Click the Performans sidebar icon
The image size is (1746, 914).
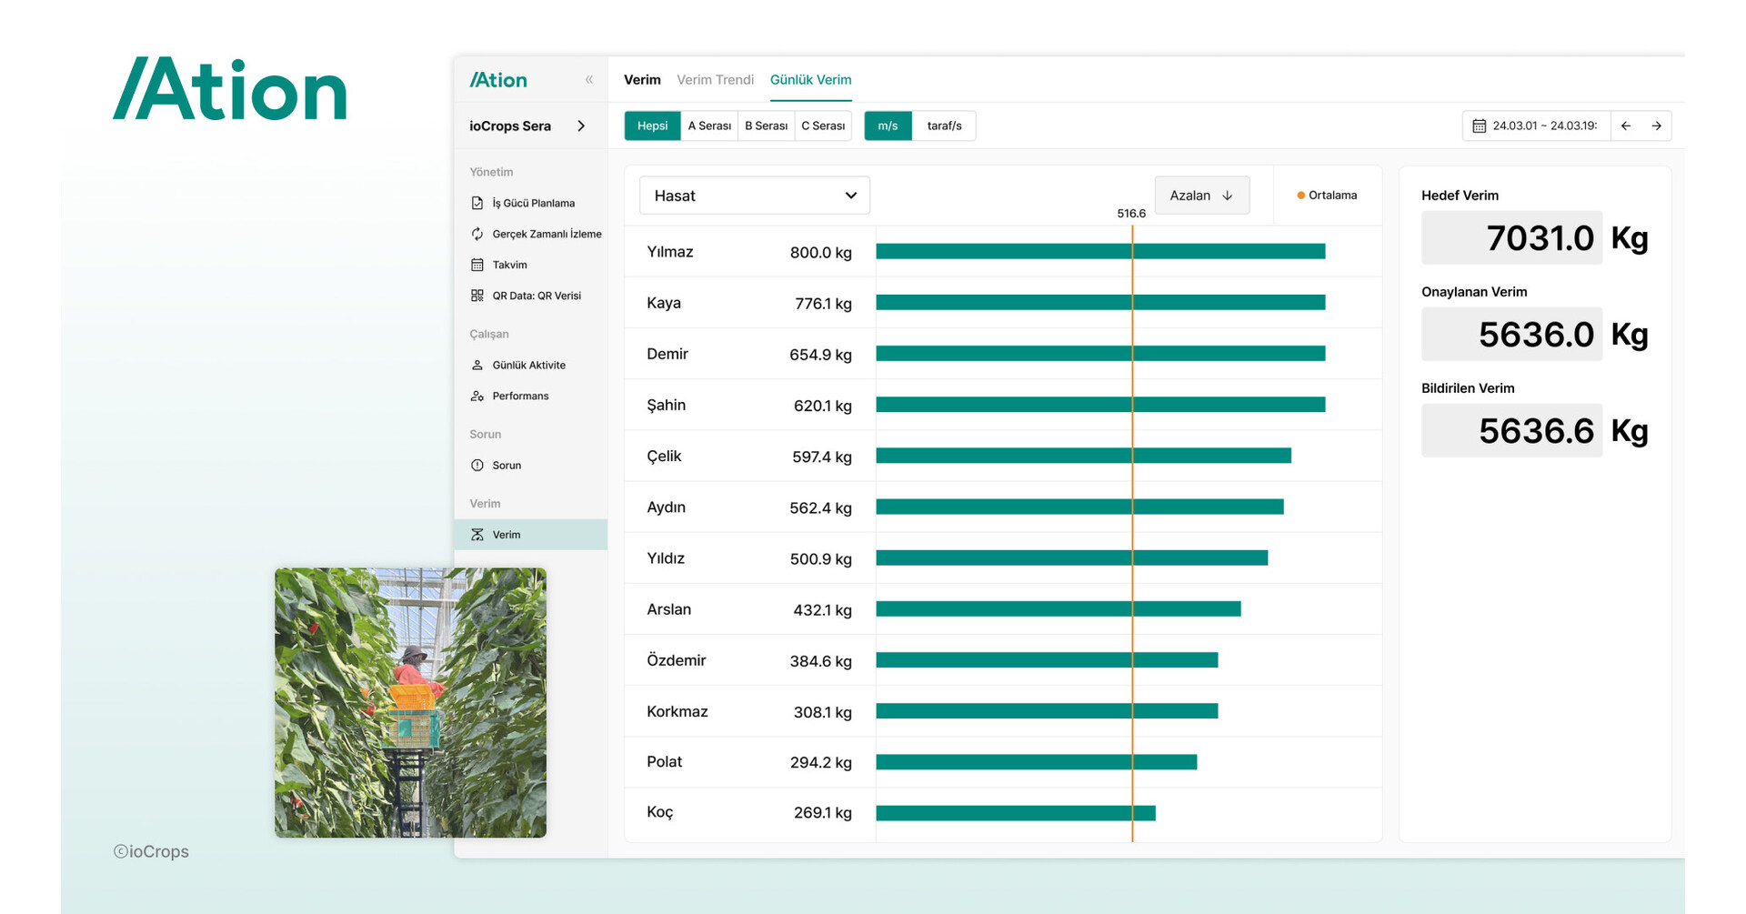click(x=477, y=396)
